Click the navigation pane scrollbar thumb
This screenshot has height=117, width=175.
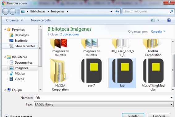pyautogui.click(x=40, y=48)
